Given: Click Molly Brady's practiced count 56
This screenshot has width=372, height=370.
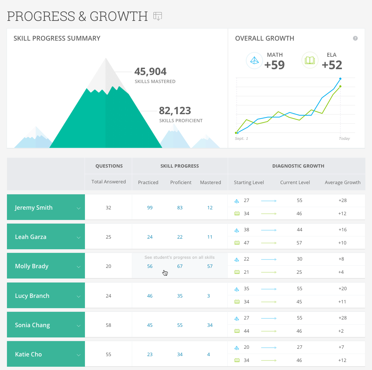Looking at the screenshot, I should click(150, 266).
